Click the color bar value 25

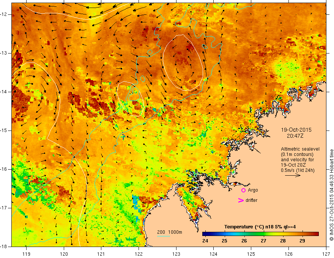(225, 241)
